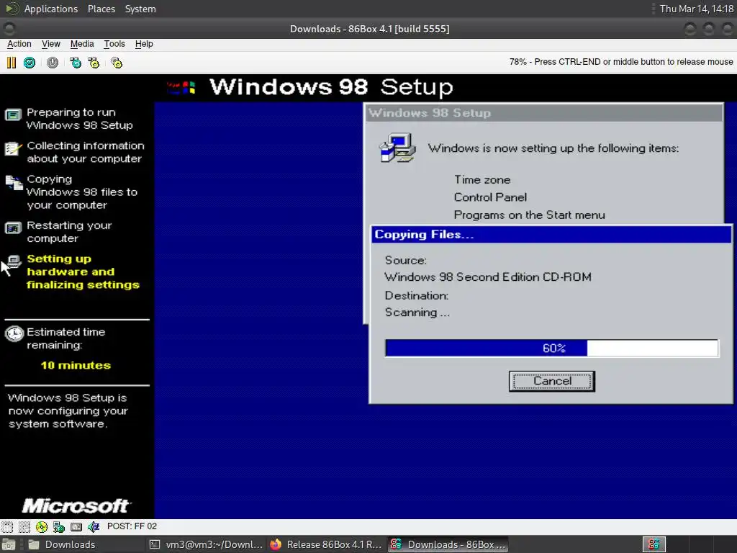
Task: Pause the emulation with the pause icon
Action: [x=12, y=63]
